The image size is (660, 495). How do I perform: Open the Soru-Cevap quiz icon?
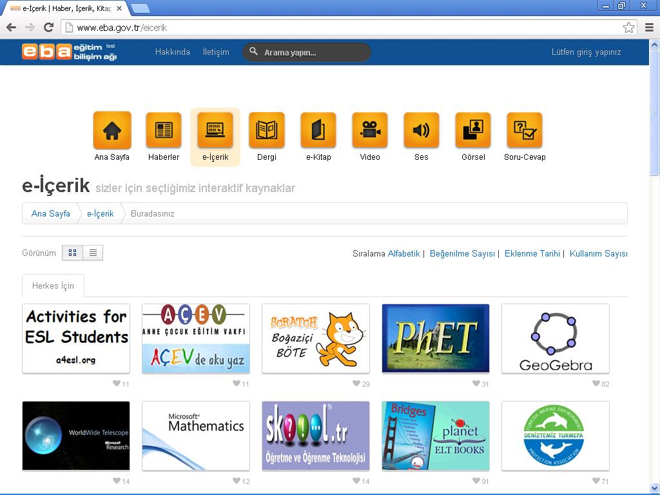(x=525, y=130)
